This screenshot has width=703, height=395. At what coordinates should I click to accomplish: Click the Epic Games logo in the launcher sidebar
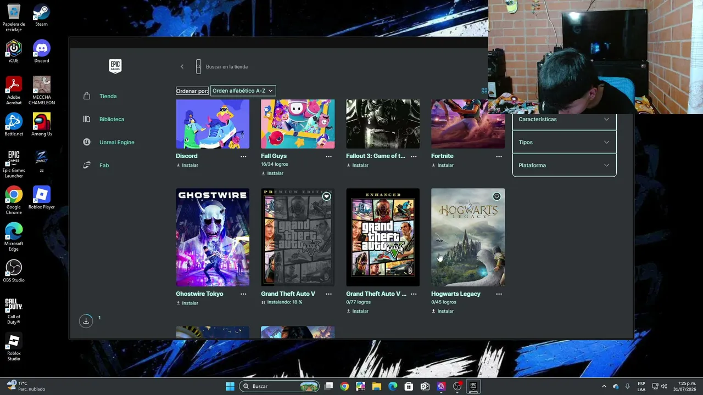tap(115, 66)
